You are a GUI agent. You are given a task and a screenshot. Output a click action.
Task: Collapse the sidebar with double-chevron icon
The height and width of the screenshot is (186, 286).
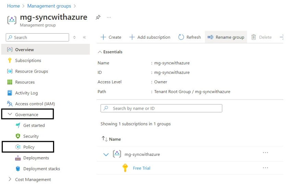tap(84, 37)
